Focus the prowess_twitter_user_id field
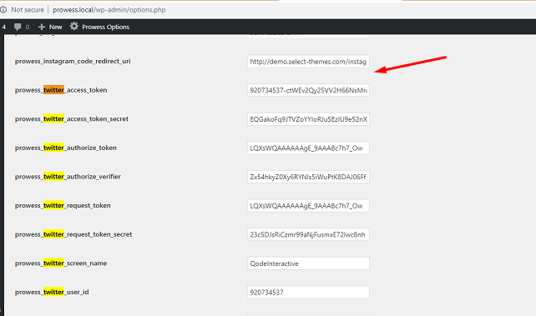The width and height of the screenshot is (536, 316). point(308,292)
